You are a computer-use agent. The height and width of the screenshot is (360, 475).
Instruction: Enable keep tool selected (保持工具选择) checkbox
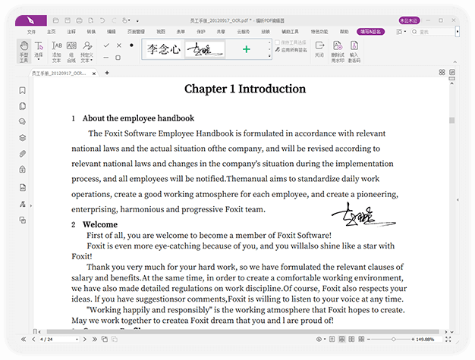(277, 42)
